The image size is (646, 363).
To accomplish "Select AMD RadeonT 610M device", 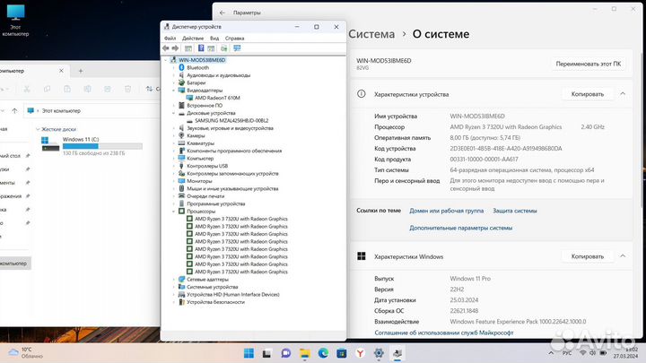I will click(217, 98).
